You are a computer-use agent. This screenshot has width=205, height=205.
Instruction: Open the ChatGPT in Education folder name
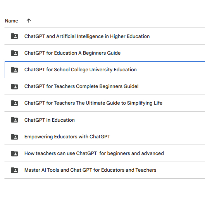tap(50, 120)
